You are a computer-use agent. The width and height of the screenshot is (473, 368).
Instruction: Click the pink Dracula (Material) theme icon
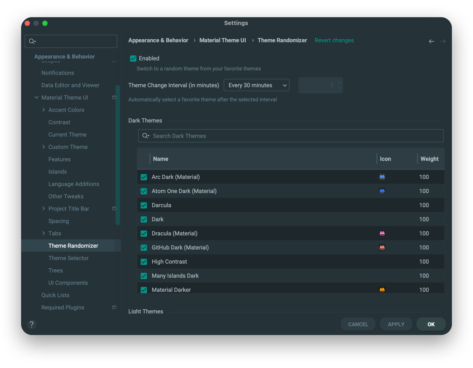[382, 233]
